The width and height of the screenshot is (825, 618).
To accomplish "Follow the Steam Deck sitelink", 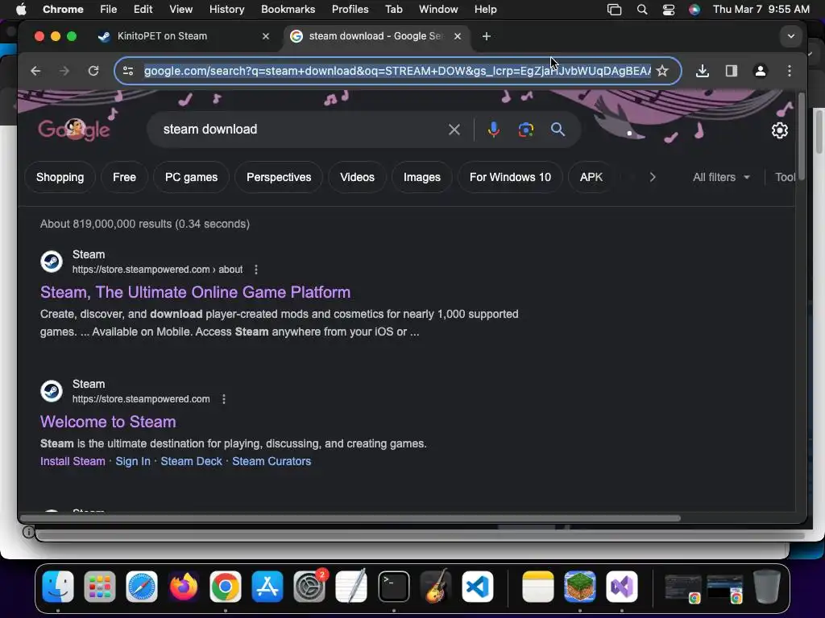I will click(x=191, y=461).
